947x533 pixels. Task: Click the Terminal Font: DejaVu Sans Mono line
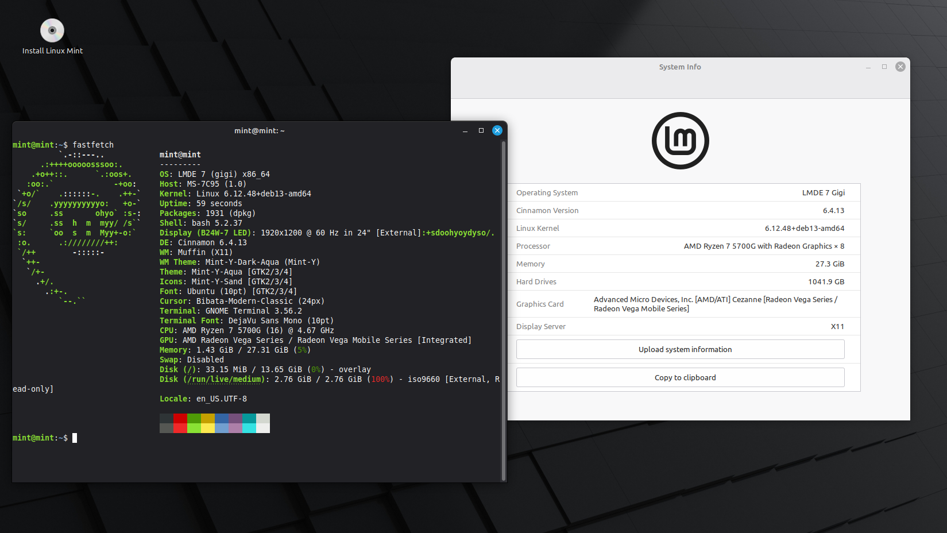[246, 320]
